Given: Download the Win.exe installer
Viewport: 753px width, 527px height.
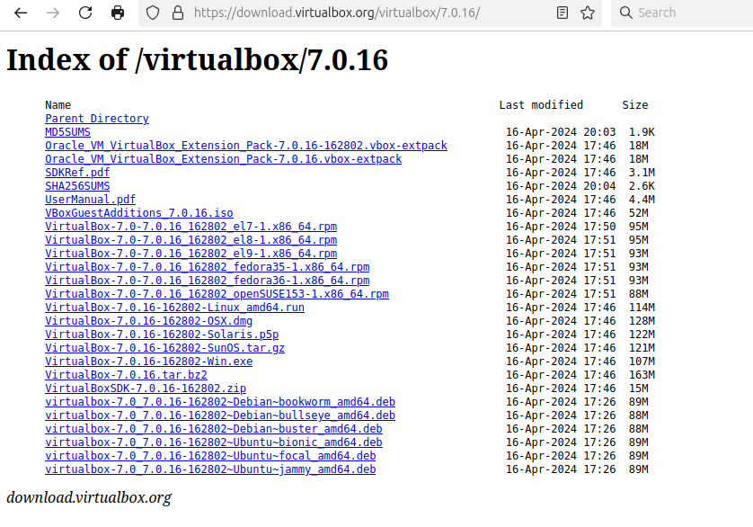Looking at the screenshot, I should [x=149, y=361].
